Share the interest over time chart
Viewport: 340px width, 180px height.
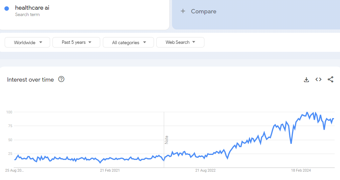tap(330, 80)
